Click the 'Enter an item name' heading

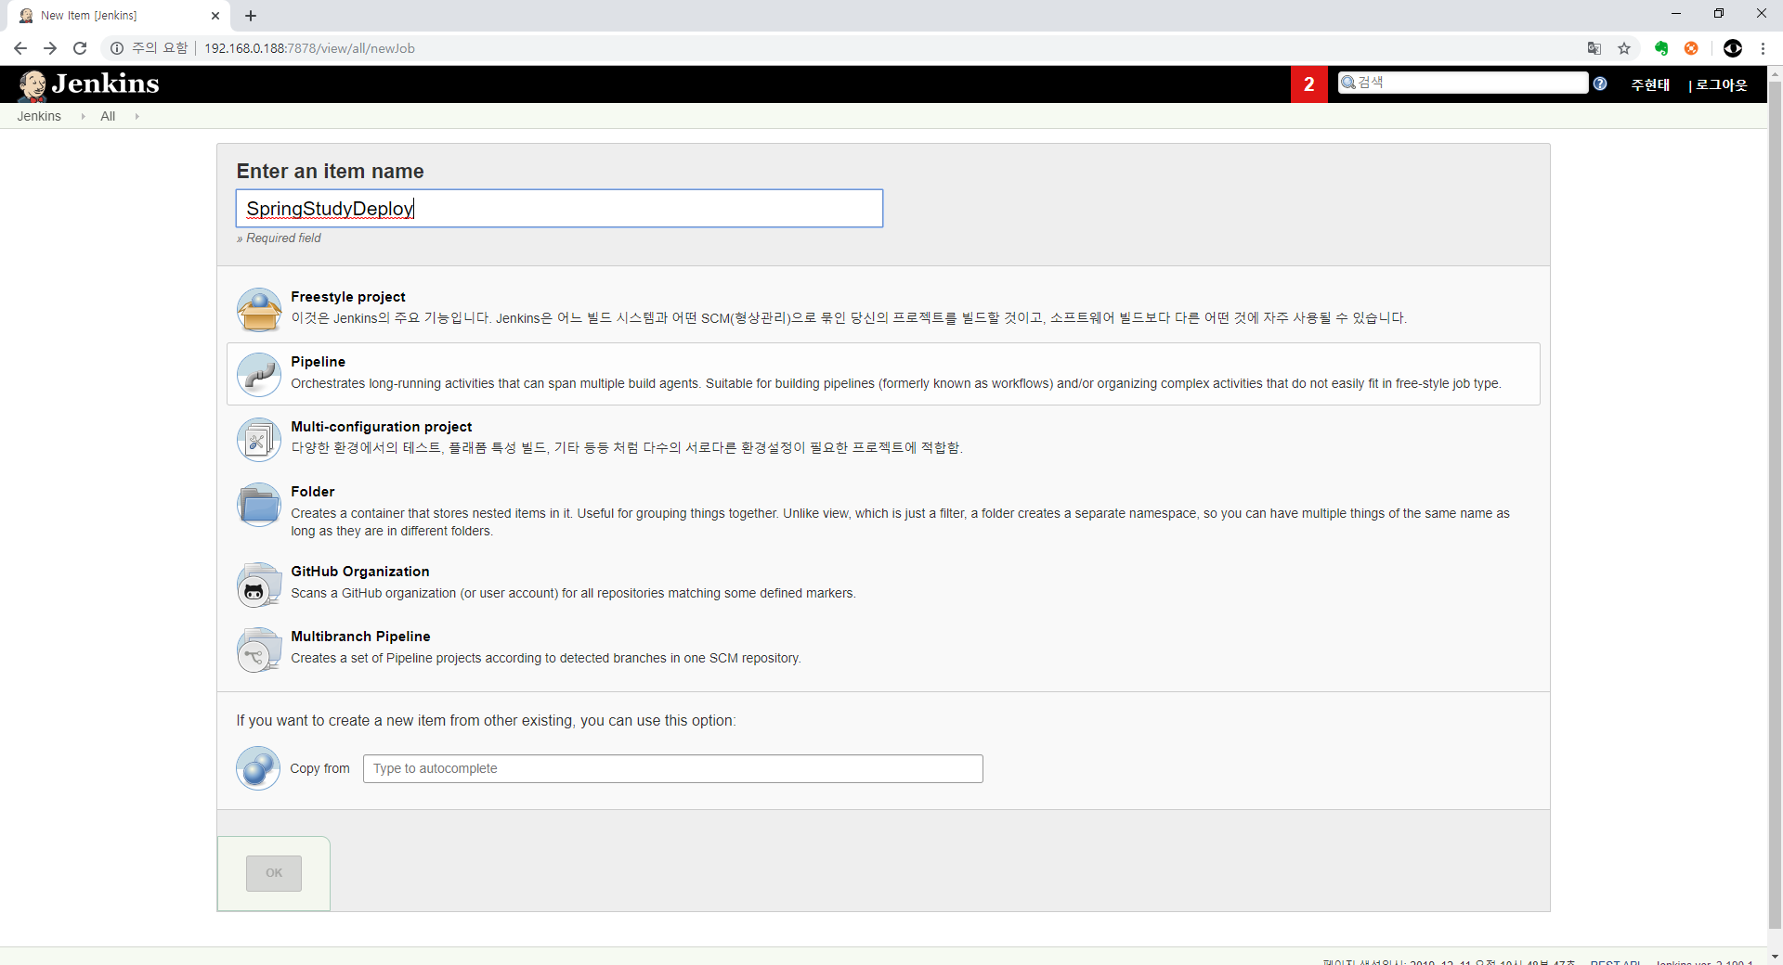pos(330,172)
